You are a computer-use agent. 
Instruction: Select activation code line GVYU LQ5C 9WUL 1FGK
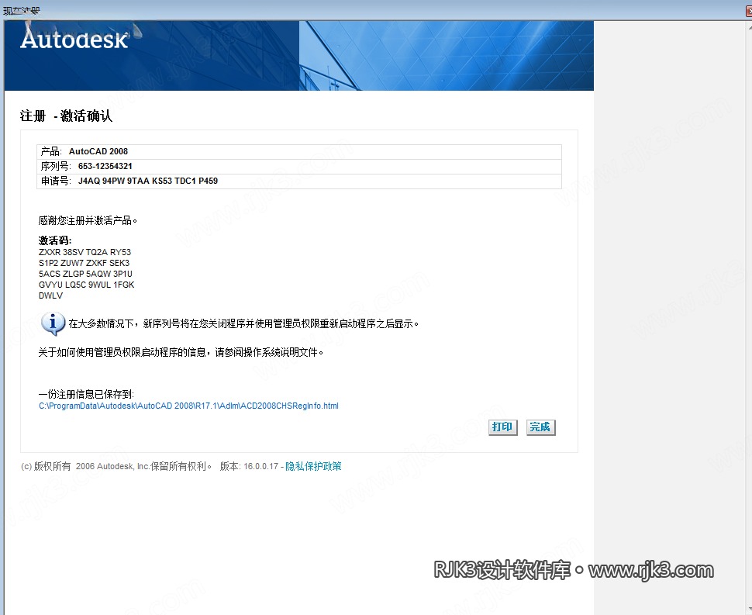(86, 285)
